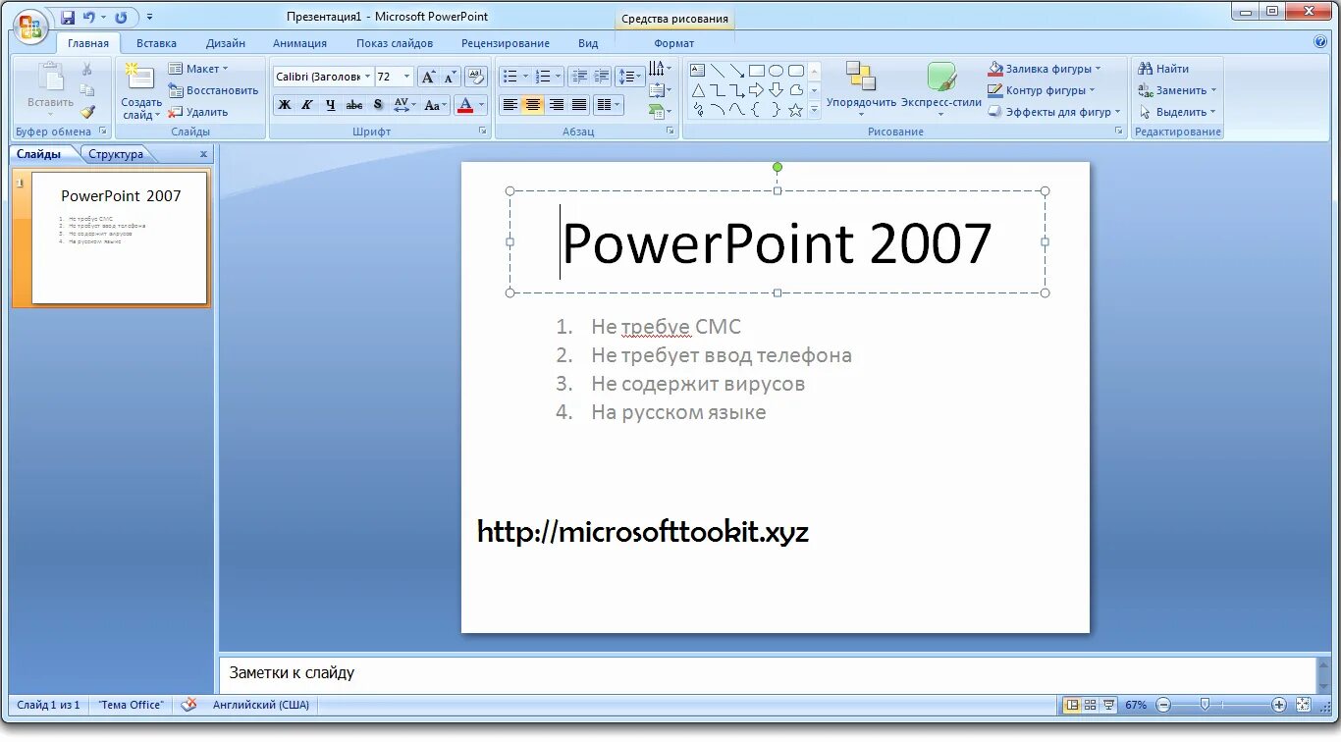The height and width of the screenshot is (742, 1341).
Task: Click the Cut scissors icon
Action: [x=86, y=69]
